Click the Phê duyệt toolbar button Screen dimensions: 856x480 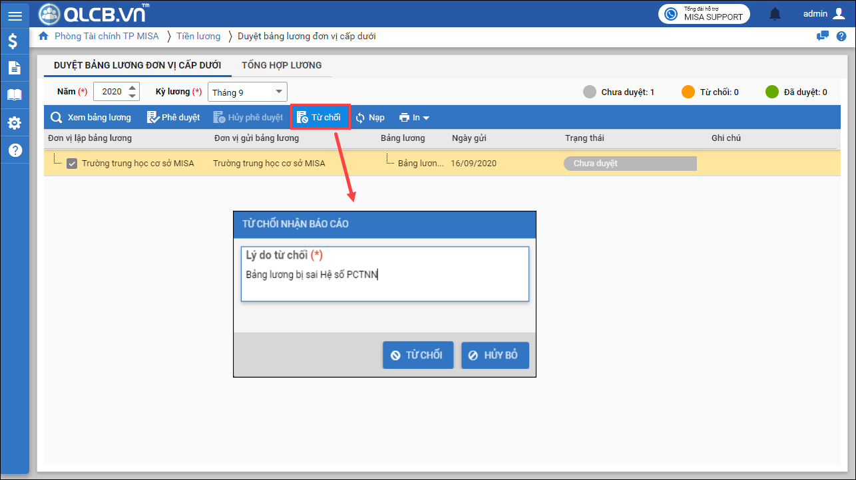(x=173, y=118)
